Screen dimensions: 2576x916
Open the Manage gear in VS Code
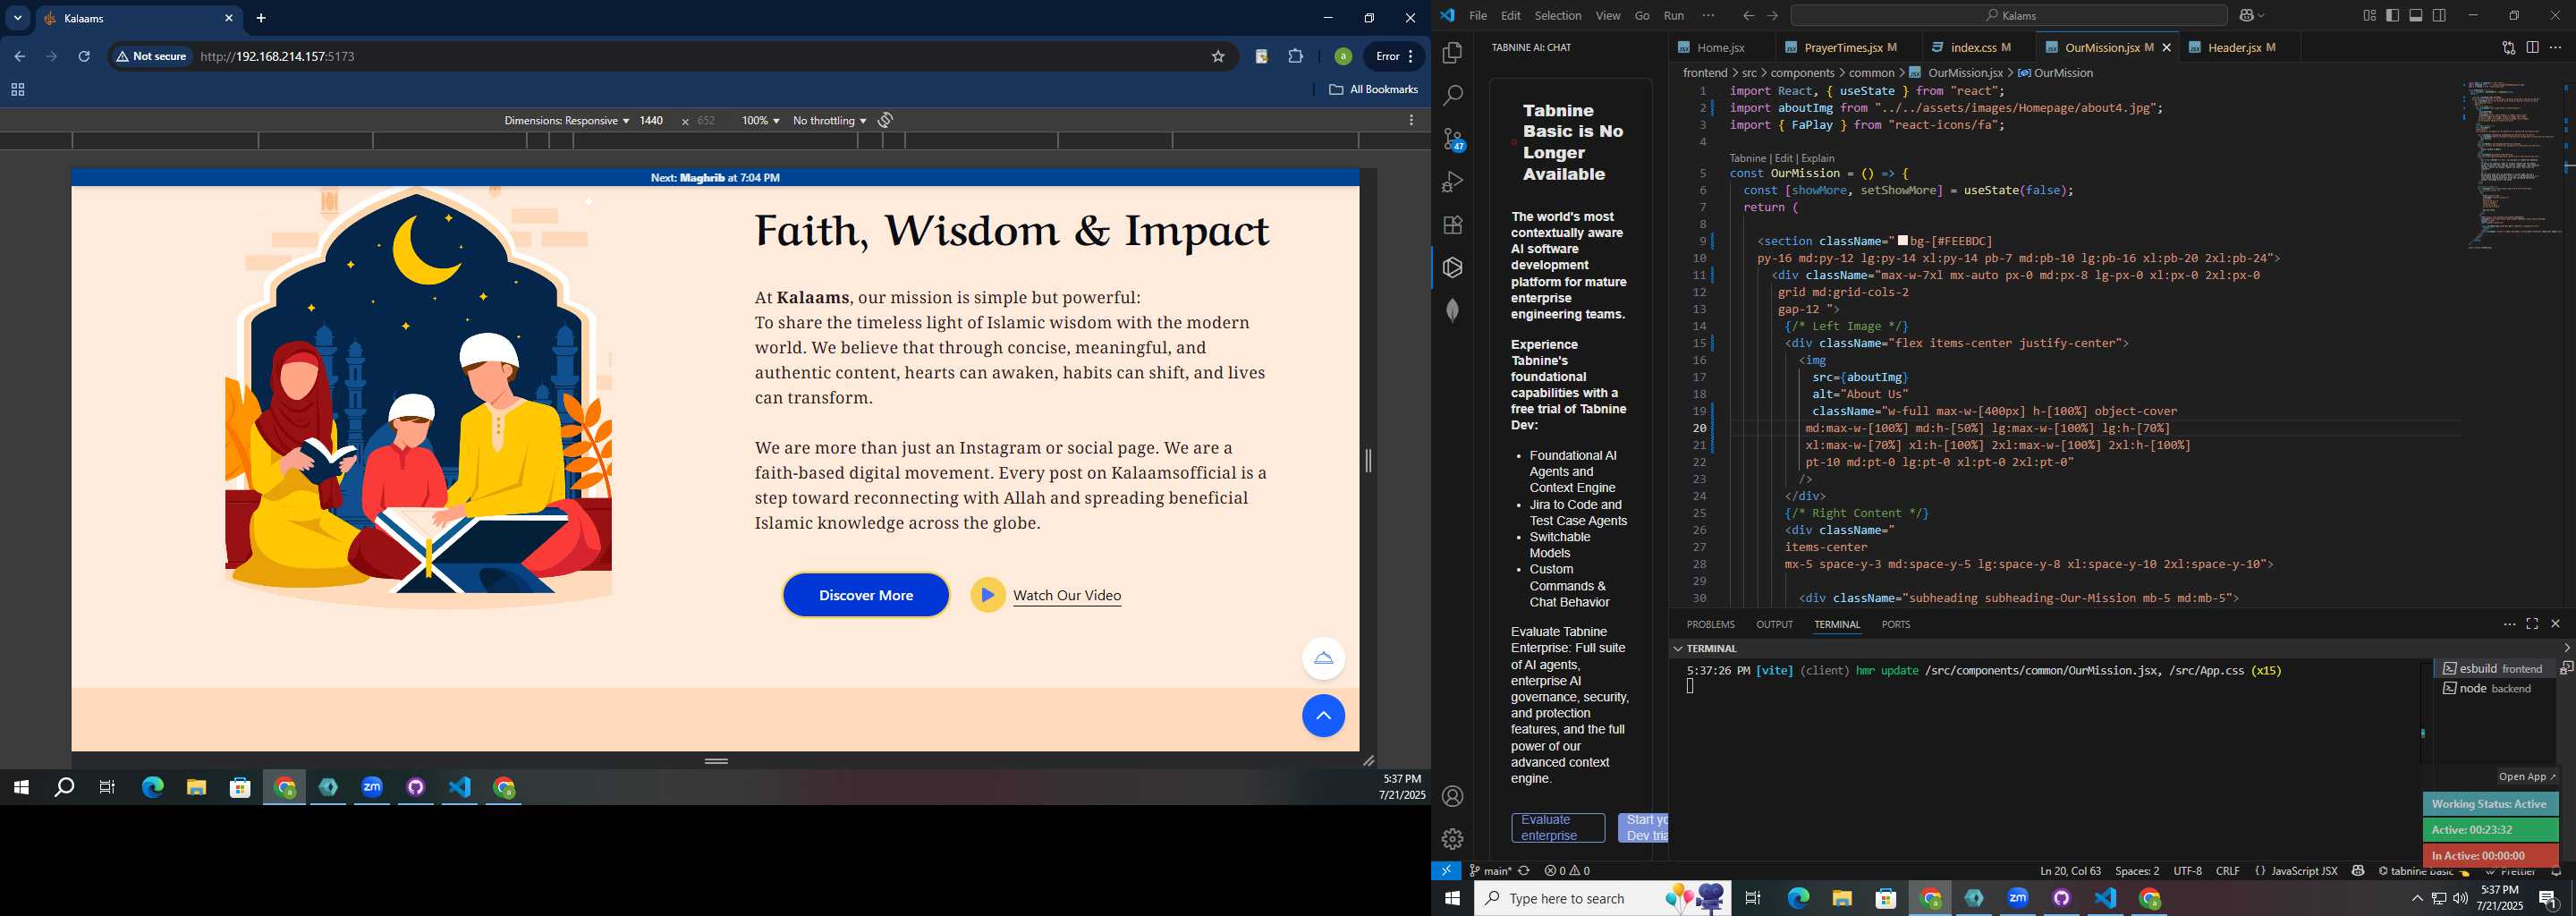click(x=1453, y=839)
